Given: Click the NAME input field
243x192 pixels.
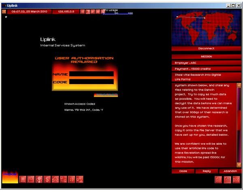Looking at the screenshot, I should click(92, 74).
